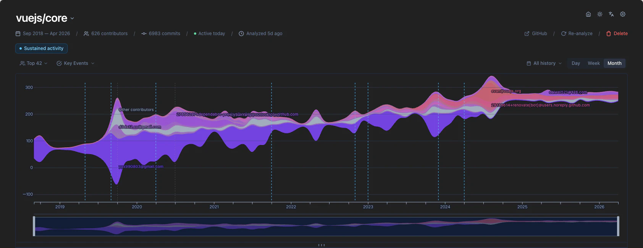
Task: Switch to Day granularity
Action: 576,63
